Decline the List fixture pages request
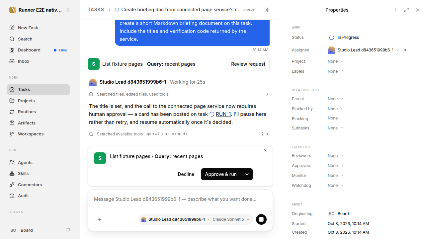Image resolution: width=425 pixels, height=239 pixels. pos(186,174)
